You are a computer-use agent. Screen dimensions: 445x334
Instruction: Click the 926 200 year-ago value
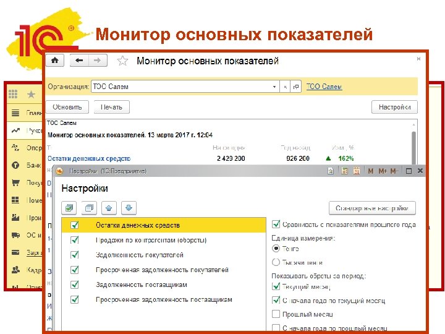tap(298, 158)
